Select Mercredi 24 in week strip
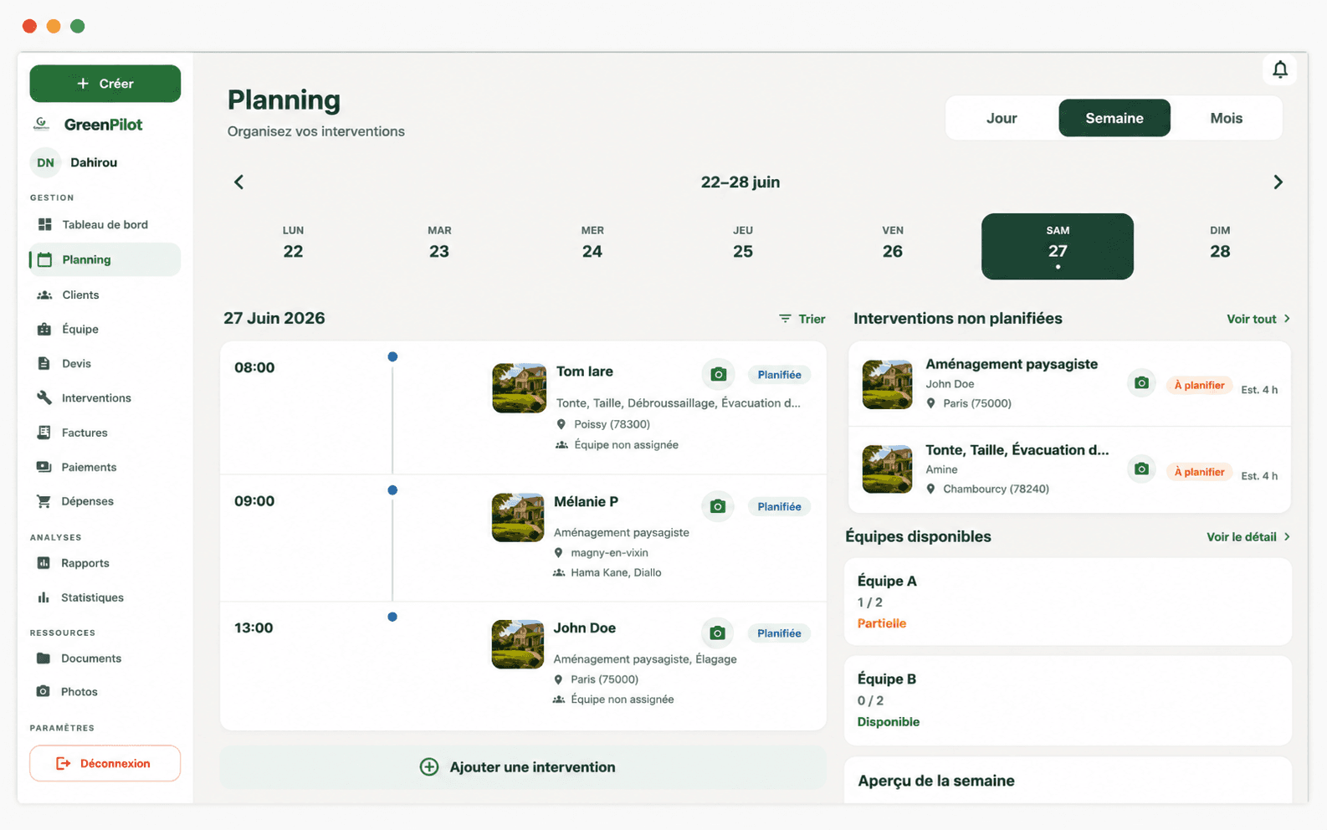 pos(592,243)
